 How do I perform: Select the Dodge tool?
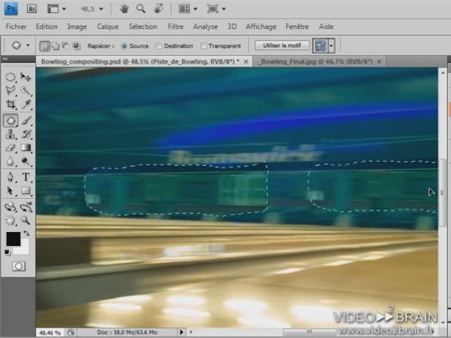tap(25, 161)
